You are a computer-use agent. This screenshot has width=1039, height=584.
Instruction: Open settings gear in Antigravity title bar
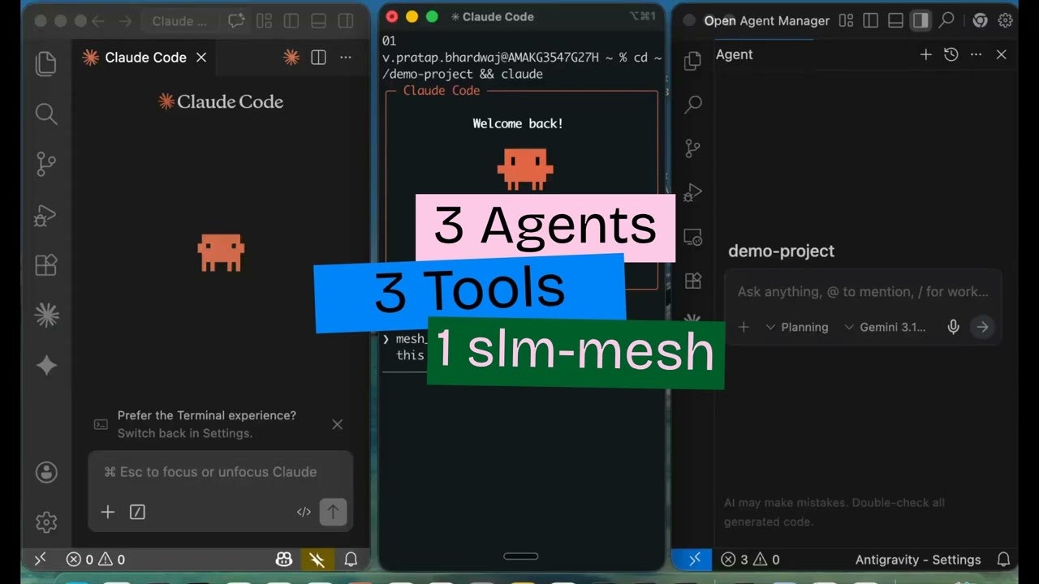tap(1005, 20)
